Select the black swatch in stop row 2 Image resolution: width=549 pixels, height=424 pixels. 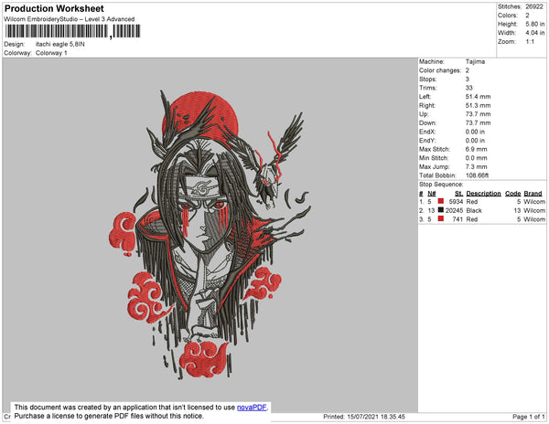click(441, 210)
